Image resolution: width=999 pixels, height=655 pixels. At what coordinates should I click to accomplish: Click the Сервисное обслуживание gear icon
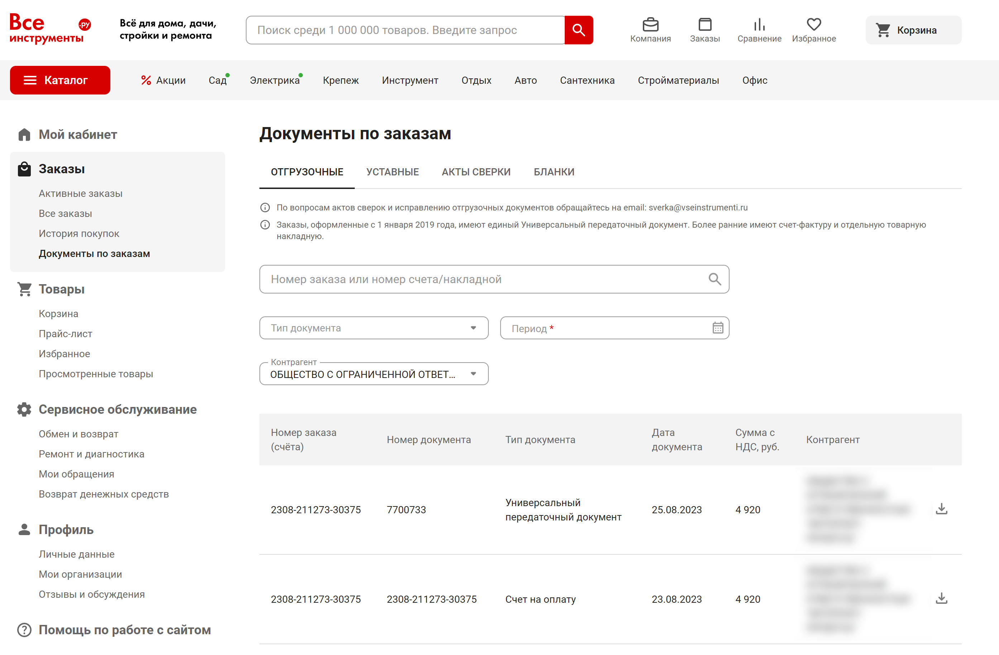[24, 409]
